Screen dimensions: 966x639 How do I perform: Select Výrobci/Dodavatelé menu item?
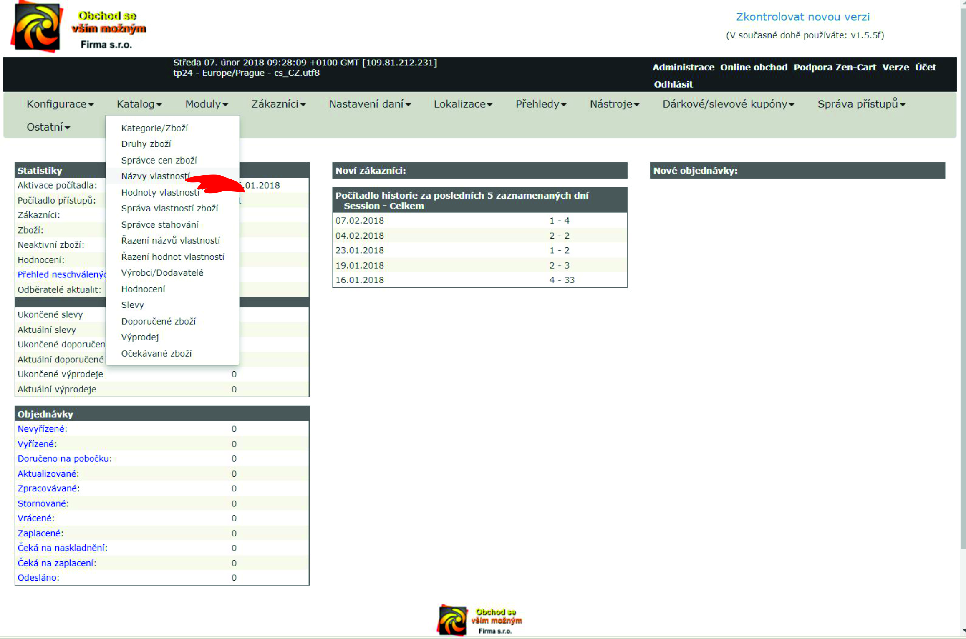[162, 273]
